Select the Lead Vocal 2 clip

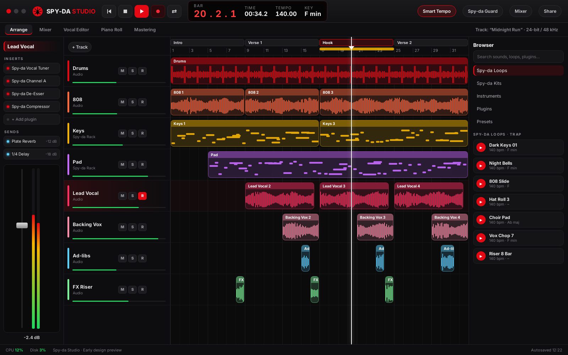[x=280, y=196]
